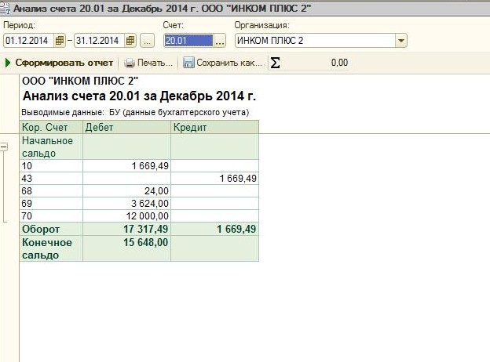The width and height of the screenshot is (490, 362).
Task: Select the Кредит column header
Action: pyautogui.click(x=215, y=127)
